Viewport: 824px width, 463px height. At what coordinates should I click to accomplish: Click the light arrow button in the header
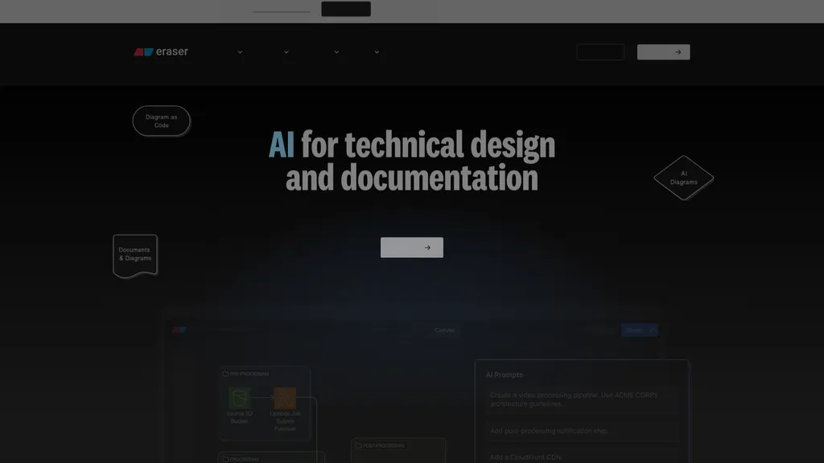664,52
